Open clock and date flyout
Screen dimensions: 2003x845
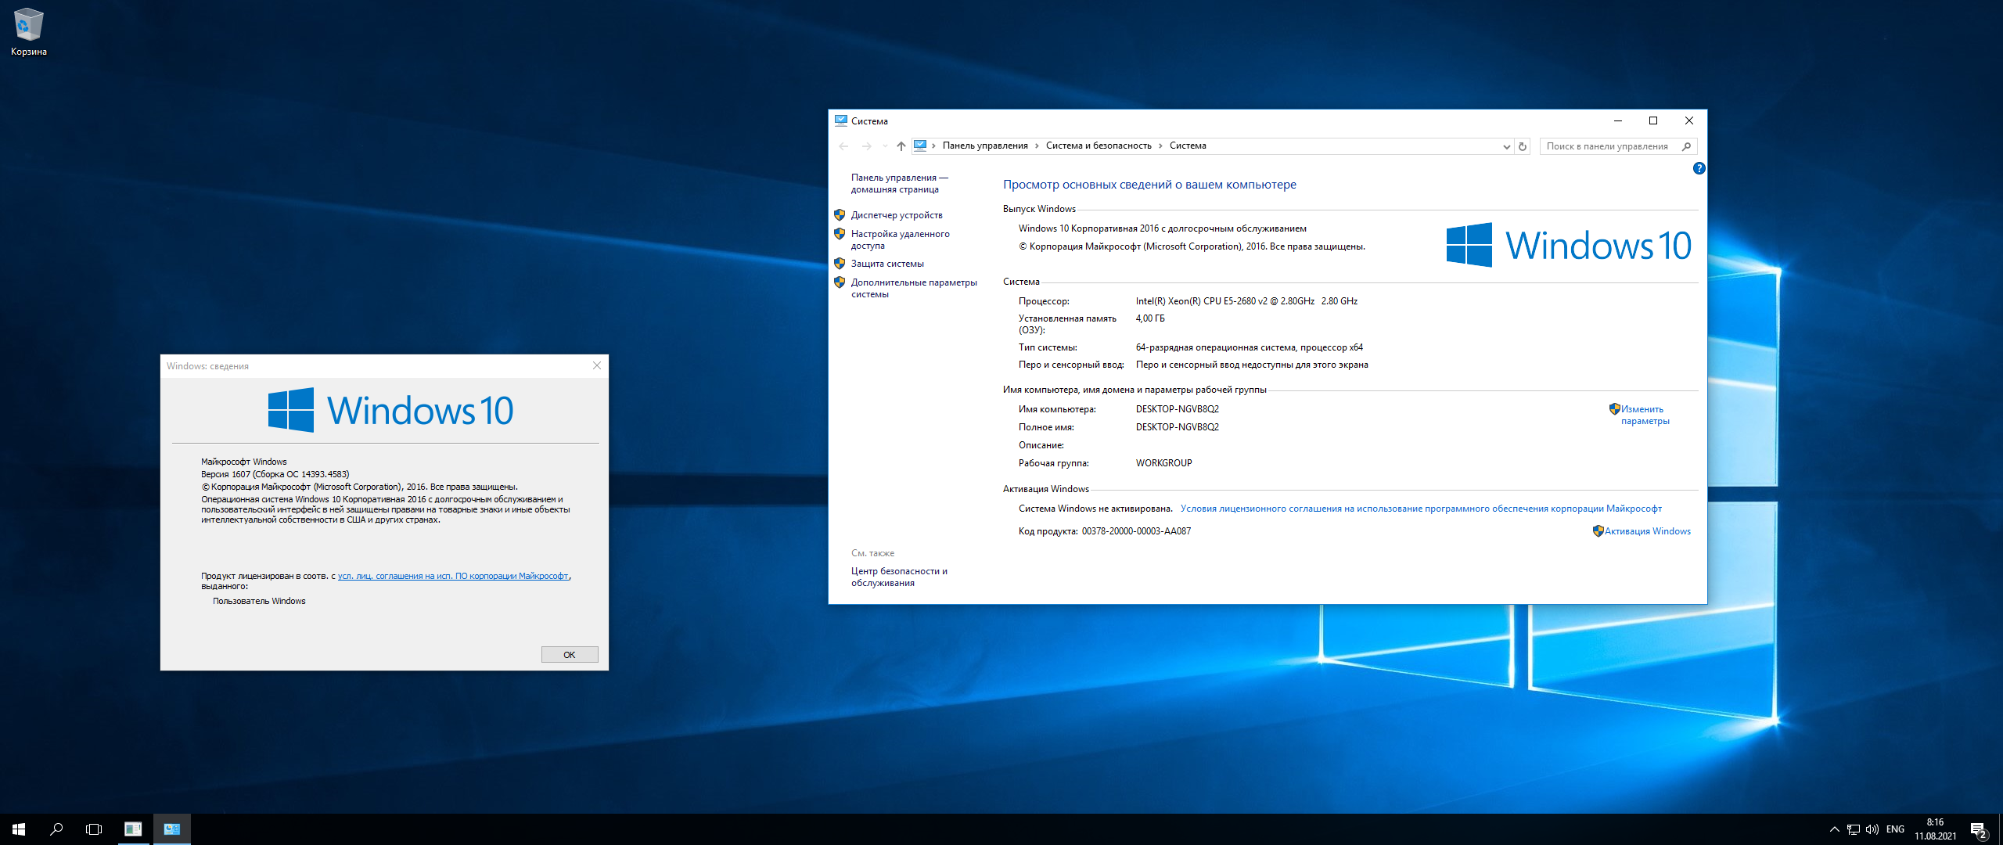coord(1936,829)
